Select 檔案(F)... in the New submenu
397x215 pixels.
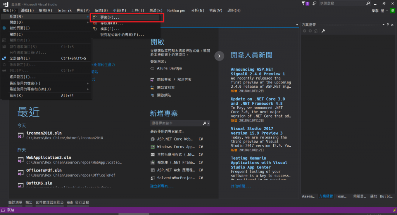point(126,29)
